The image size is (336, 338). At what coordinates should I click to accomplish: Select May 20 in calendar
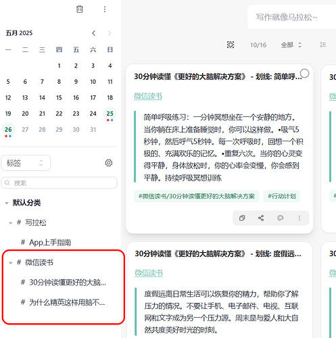[x=25, y=114]
